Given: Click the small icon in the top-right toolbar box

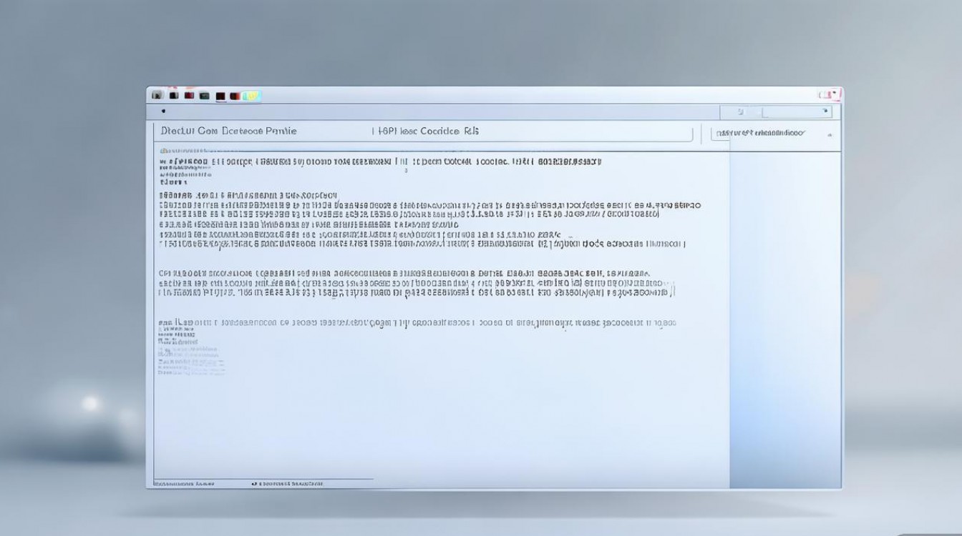Looking at the screenshot, I should pos(741,112).
